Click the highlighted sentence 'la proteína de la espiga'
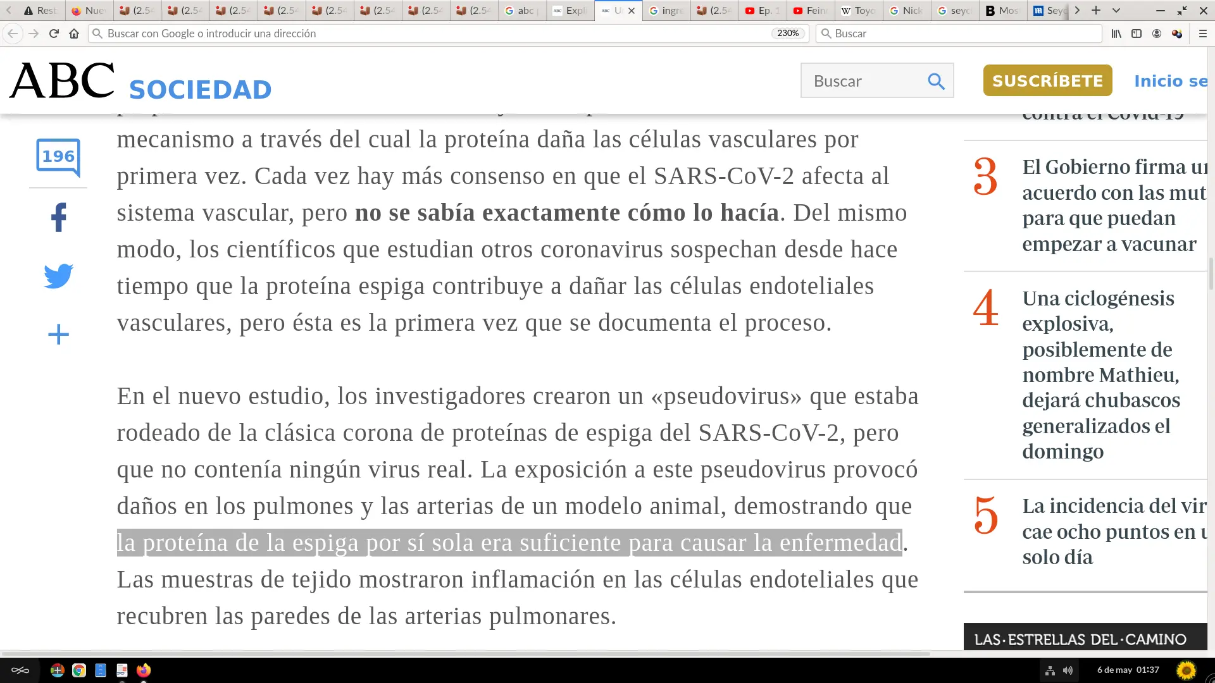The width and height of the screenshot is (1215, 683). (x=509, y=543)
